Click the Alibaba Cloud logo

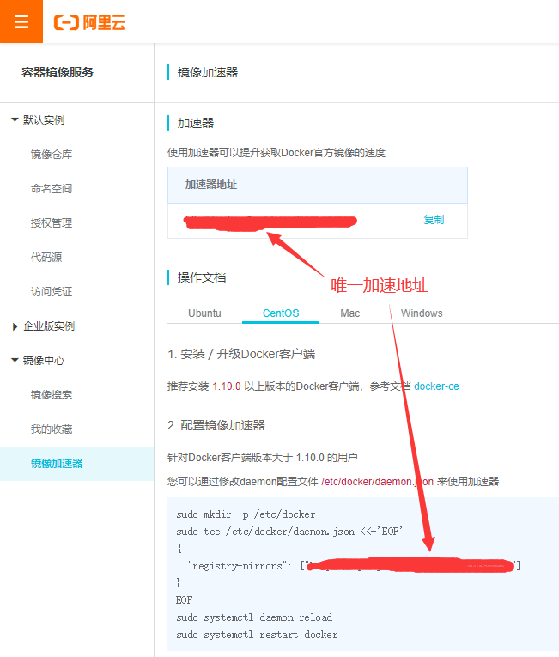pos(89,22)
